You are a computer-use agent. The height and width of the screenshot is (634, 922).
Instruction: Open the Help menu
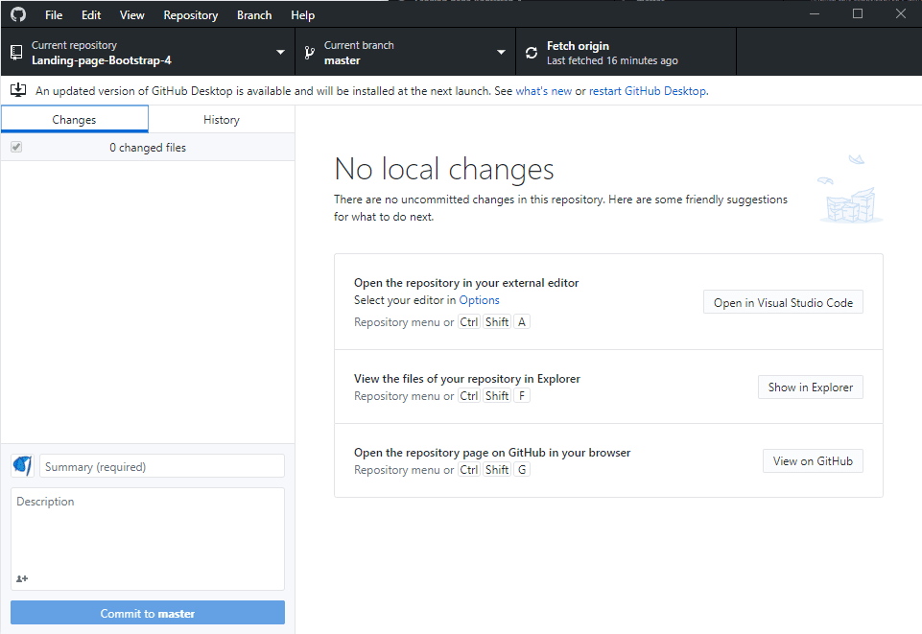(x=302, y=15)
